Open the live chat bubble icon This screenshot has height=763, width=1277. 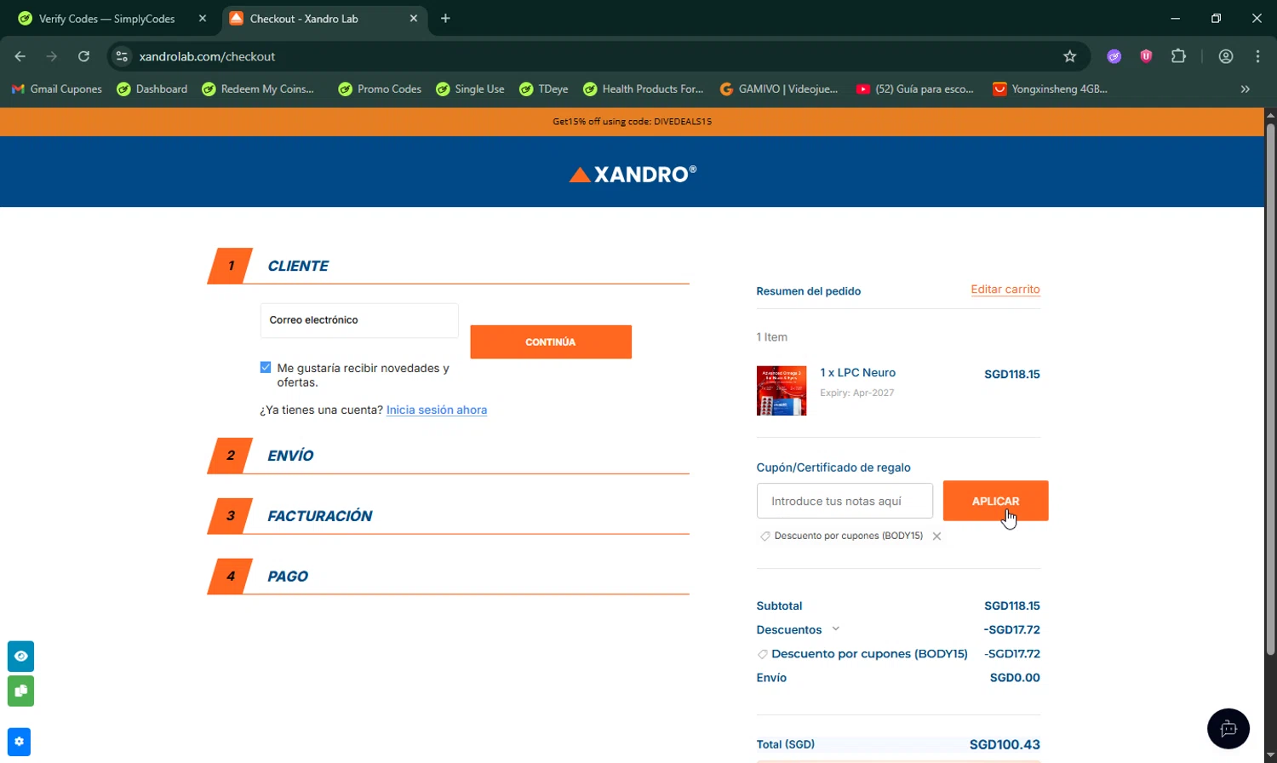tap(1228, 729)
